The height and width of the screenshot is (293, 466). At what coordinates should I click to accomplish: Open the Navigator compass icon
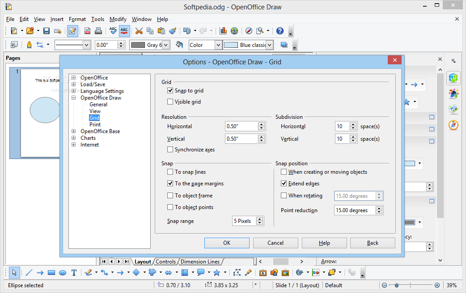point(249,31)
